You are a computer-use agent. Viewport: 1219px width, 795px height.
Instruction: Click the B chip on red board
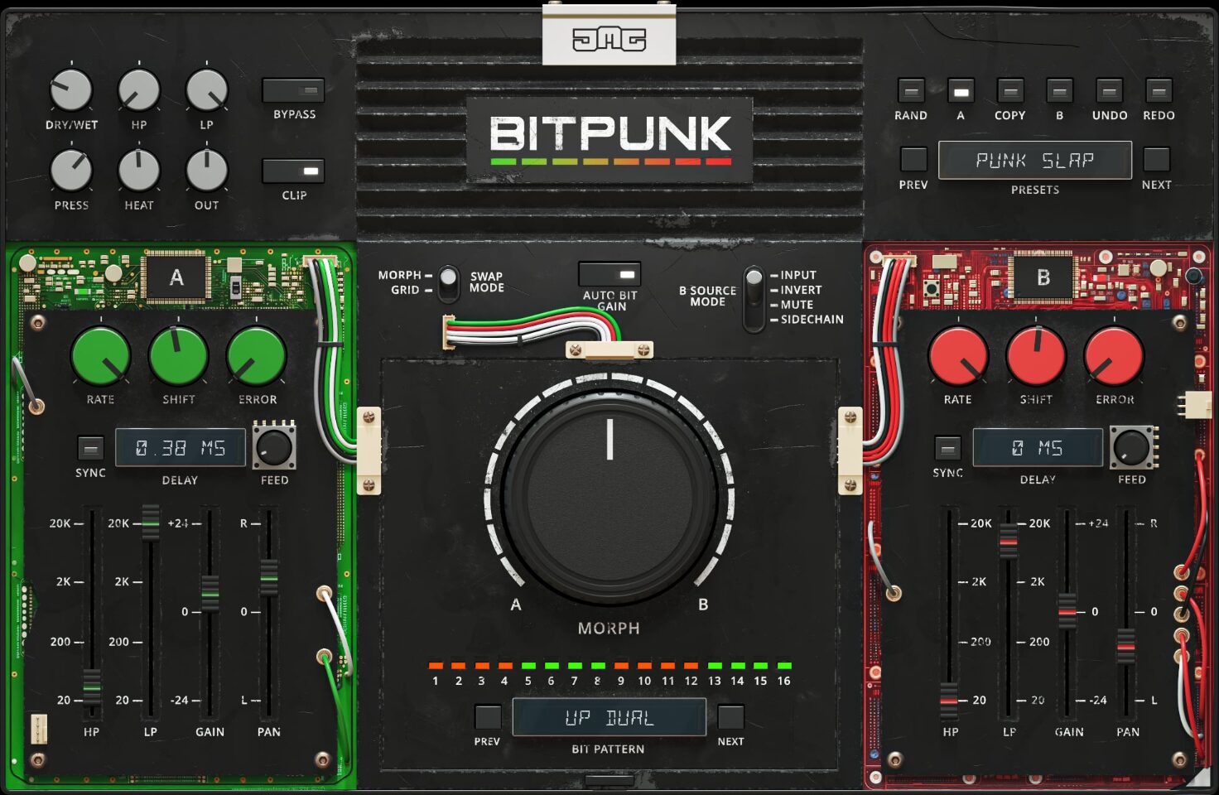(x=1043, y=277)
